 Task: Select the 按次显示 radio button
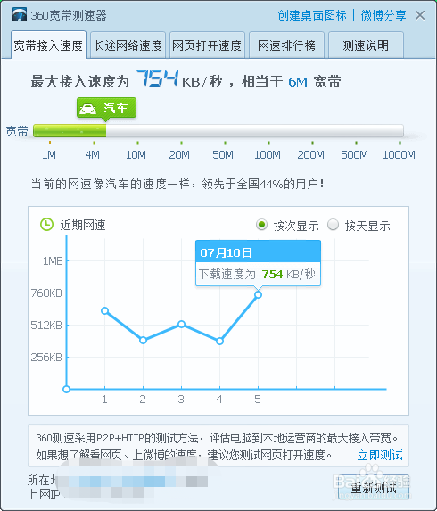tap(261, 225)
